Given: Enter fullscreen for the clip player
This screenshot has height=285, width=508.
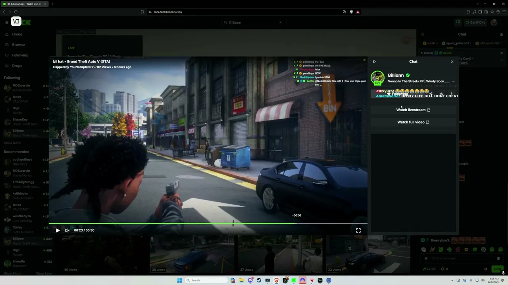Looking at the screenshot, I should point(358,230).
